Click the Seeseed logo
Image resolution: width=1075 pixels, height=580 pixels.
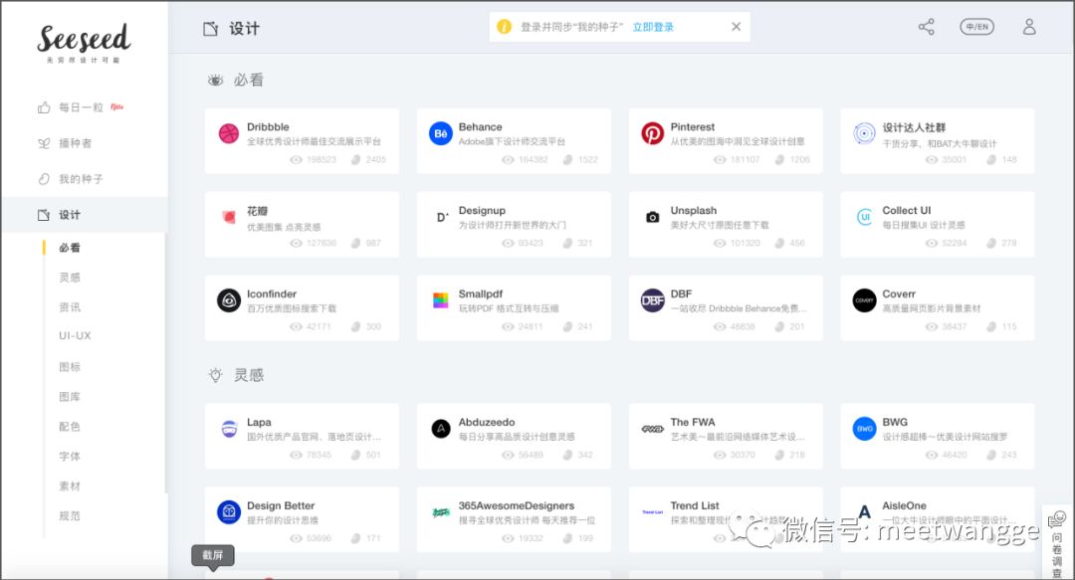click(x=84, y=43)
